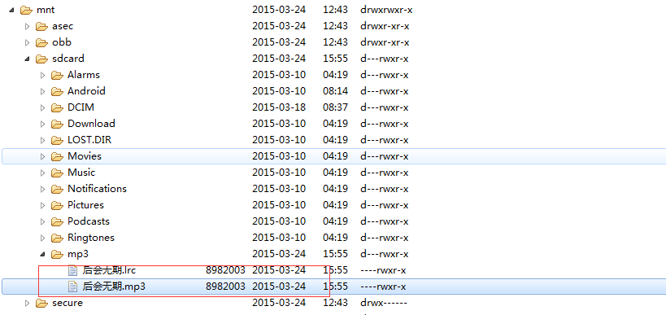Select the secure folder label

click(67, 303)
